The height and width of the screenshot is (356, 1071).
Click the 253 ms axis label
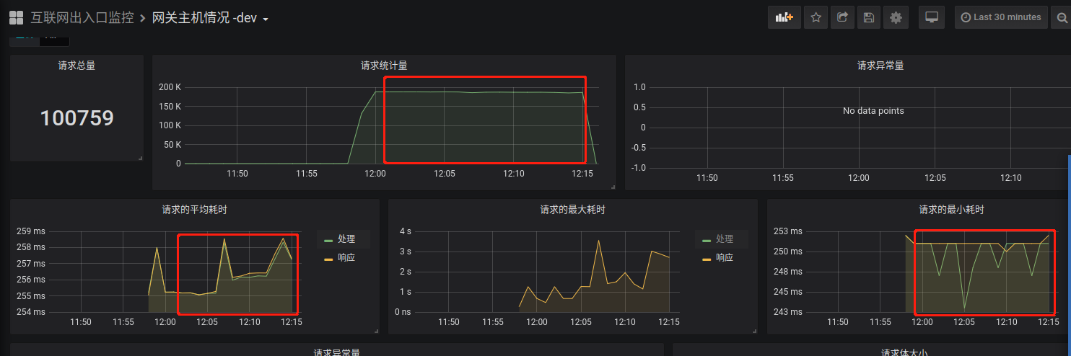(x=787, y=231)
